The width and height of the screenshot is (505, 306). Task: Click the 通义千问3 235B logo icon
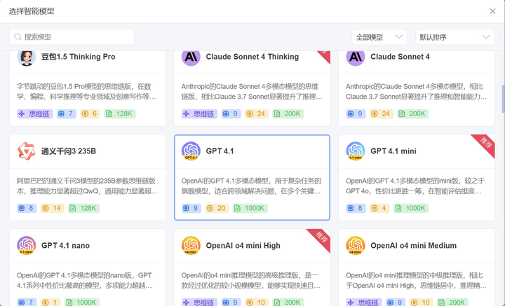[27, 151]
